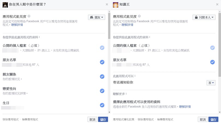Viewport: 221px width, 124px height.
Task: Click the help icon beside right 應用程式能見度
Action: pos(139,16)
